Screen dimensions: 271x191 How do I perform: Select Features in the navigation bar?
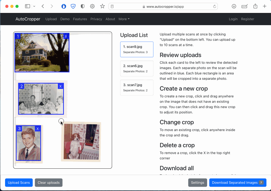(80, 19)
